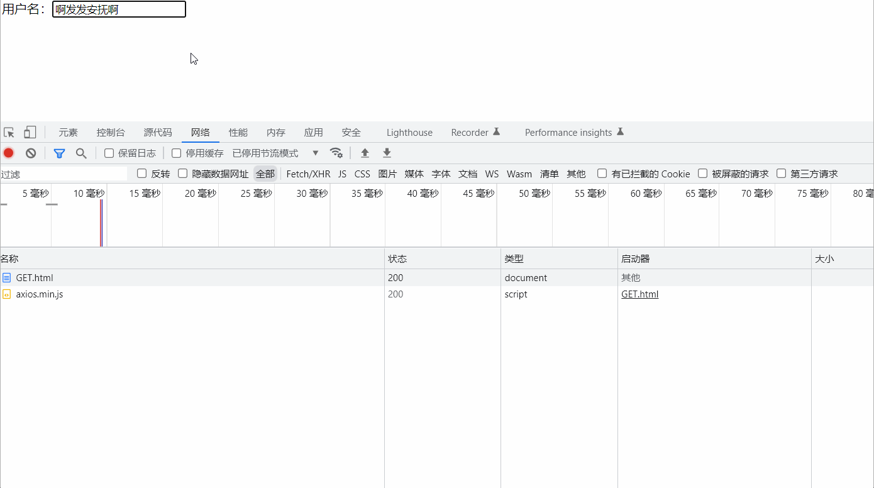The height and width of the screenshot is (488, 874).
Task: Open the Performance insights tab
Action: (x=574, y=133)
